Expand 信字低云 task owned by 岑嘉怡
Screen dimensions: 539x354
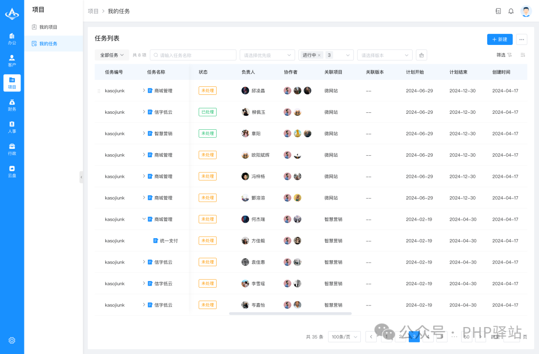coord(144,305)
